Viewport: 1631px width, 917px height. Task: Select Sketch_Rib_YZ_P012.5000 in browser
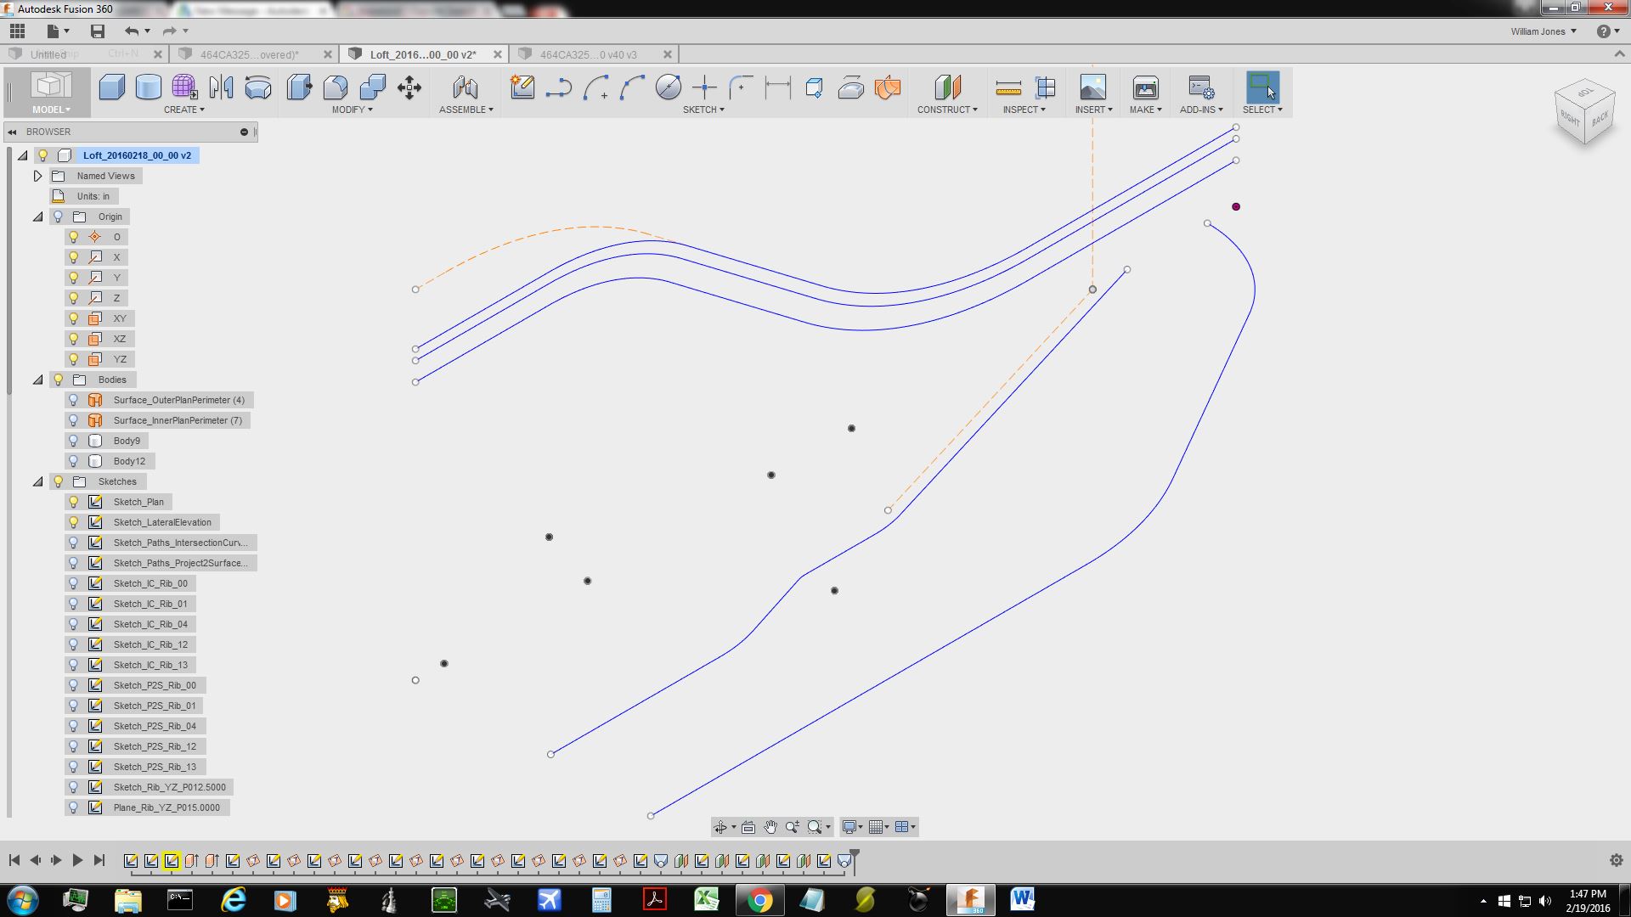coord(169,787)
